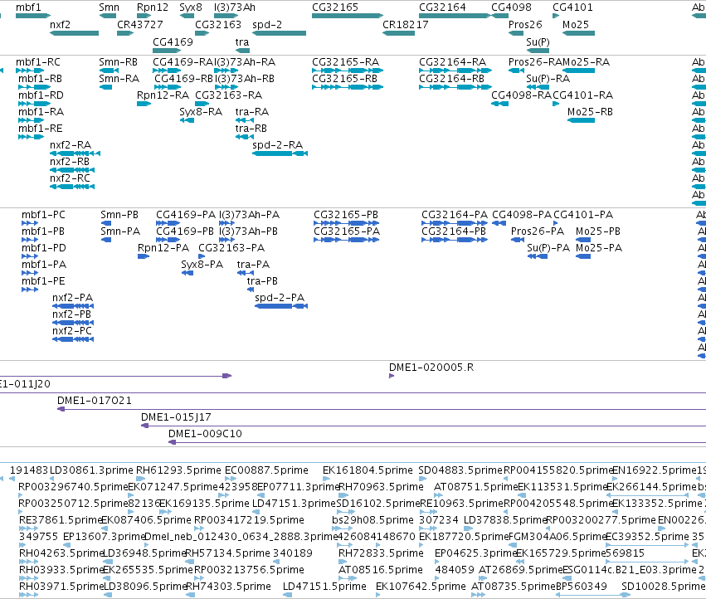706x599 pixels.
Task: Open the CG4101 gene label
Action: (x=572, y=7)
